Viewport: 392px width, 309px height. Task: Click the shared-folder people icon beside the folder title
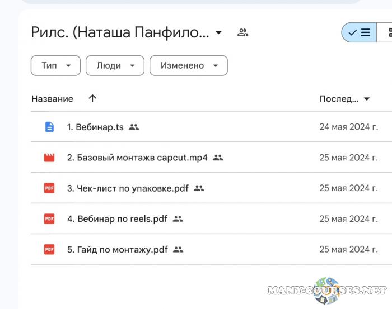242,32
